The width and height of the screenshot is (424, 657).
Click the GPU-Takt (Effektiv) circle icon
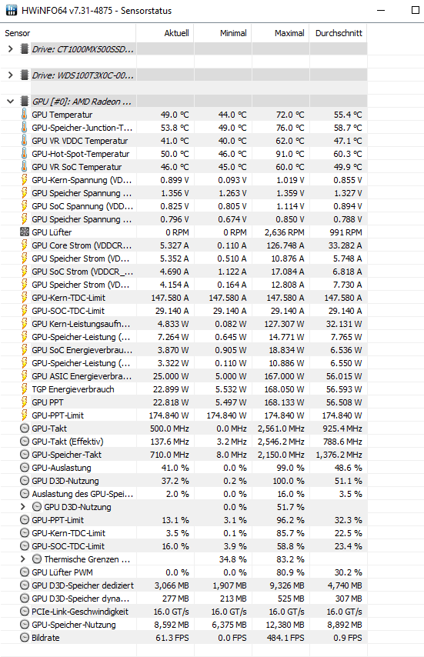coord(25,442)
